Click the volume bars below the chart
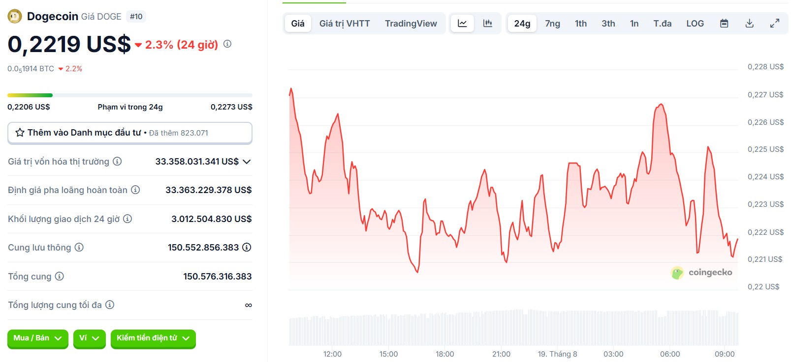The height and width of the screenshot is (362, 791). click(513, 327)
